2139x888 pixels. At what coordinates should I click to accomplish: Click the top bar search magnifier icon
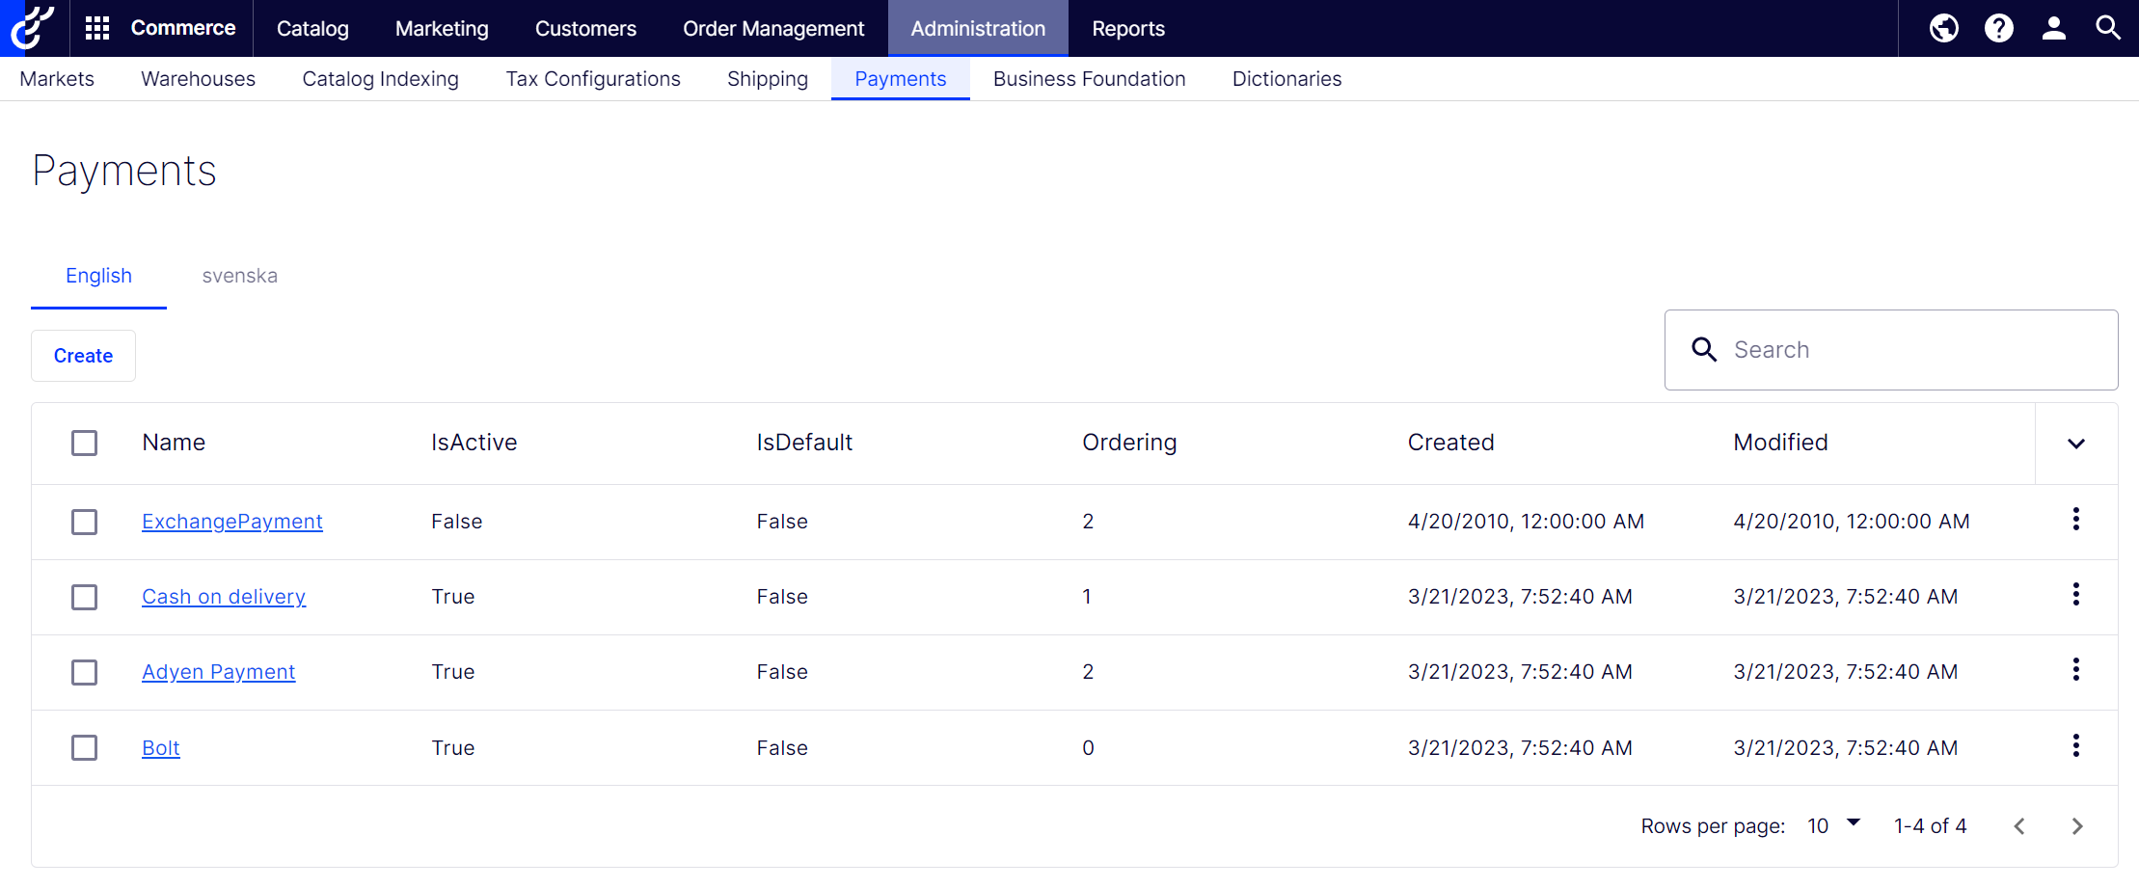coord(2108,28)
